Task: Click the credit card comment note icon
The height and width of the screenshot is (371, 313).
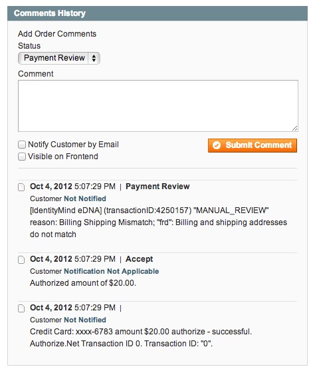Action: tap(21, 308)
